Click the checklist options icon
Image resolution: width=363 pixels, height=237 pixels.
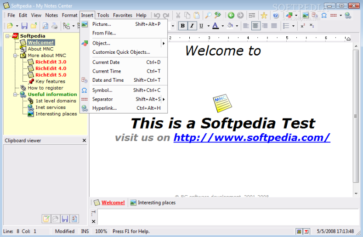pyautogui.click(x=252, y=16)
